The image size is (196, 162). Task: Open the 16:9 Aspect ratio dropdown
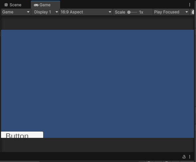click(x=86, y=12)
